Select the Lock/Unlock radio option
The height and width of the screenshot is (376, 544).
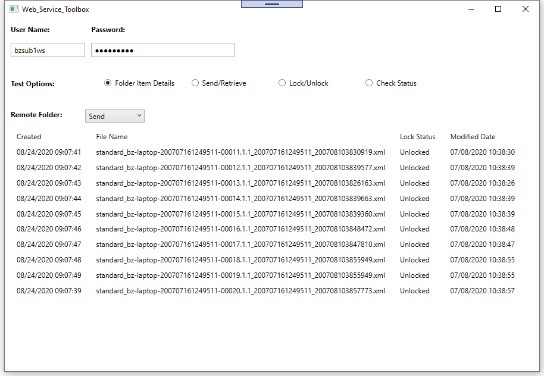(282, 83)
